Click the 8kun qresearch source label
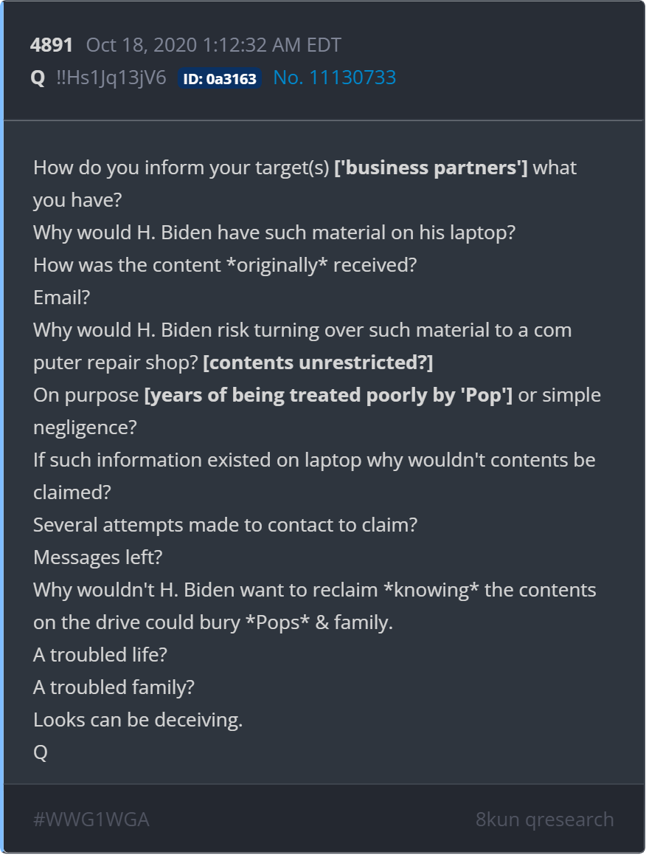 click(x=544, y=820)
